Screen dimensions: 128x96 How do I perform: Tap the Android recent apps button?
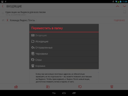74,93
